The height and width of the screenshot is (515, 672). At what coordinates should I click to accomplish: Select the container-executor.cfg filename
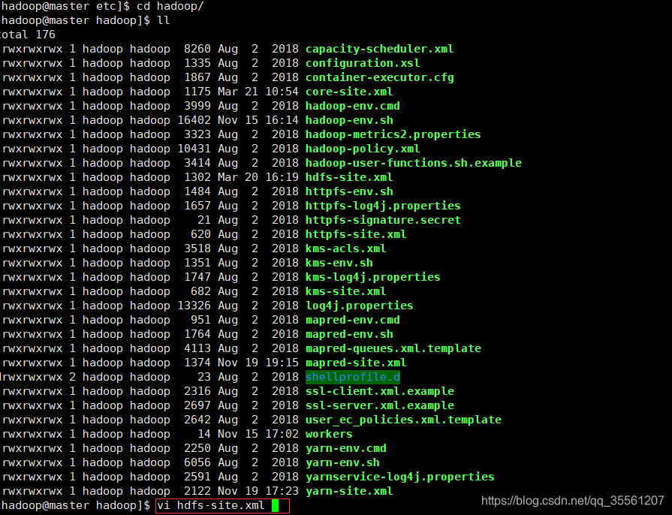pos(379,77)
